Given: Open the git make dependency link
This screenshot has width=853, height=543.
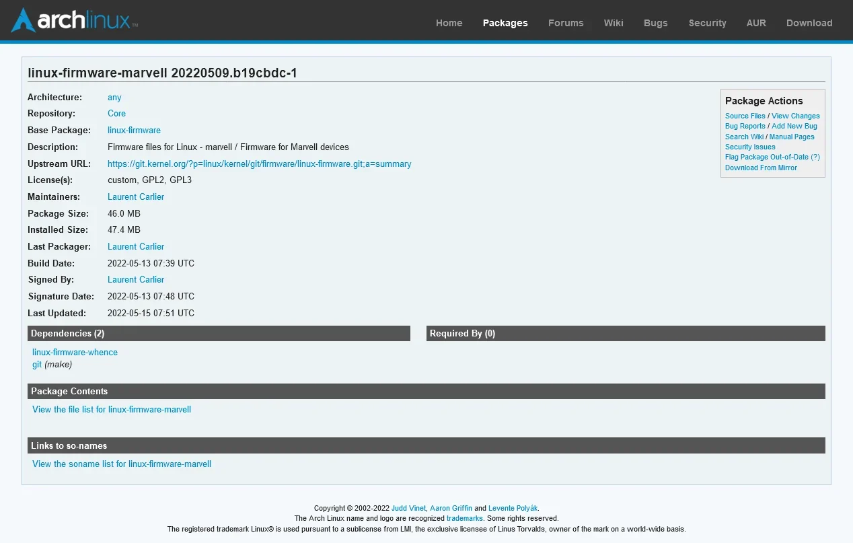Looking at the screenshot, I should [x=37, y=365].
